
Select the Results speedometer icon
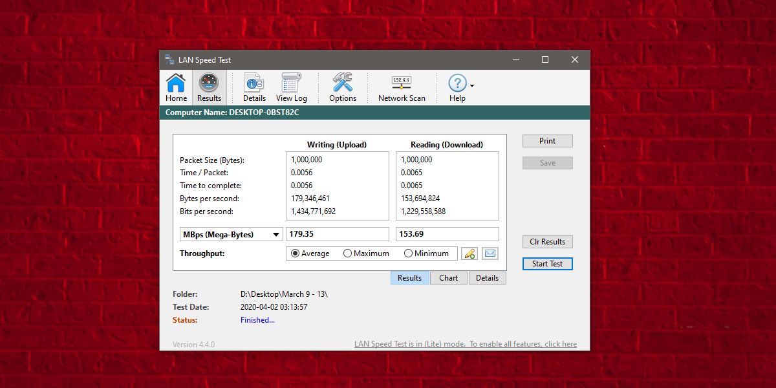[x=209, y=88]
